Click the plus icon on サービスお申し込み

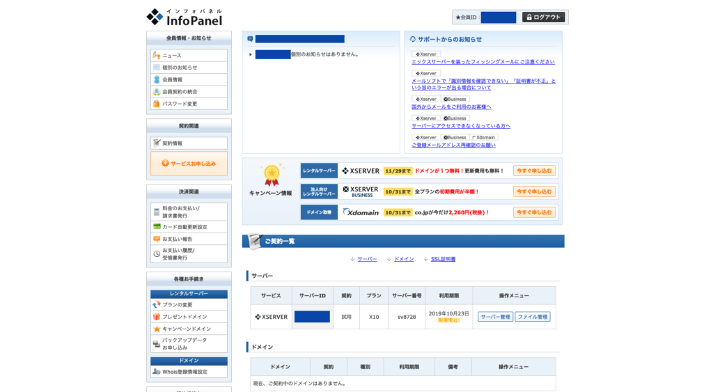165,163
